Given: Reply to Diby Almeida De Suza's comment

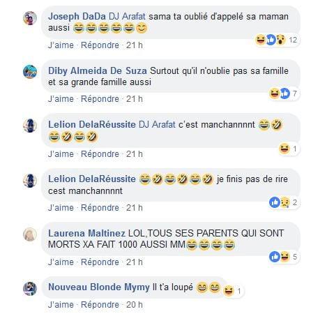Looking at the screenshot, I should click(x=100, y=99).
